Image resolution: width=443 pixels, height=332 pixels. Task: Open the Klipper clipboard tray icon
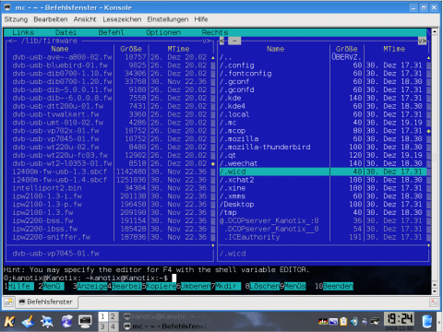pos(343,322)
